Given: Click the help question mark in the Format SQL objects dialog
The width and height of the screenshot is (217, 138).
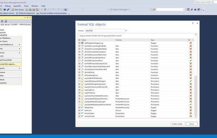Looking at the screenshot, I should (193, 23).
